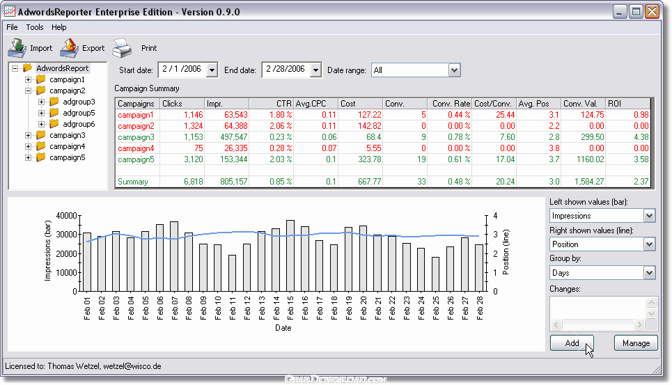Sort by the Avg. Pos column header
This screenshot has width=672, height=385.
pos(539,104)
